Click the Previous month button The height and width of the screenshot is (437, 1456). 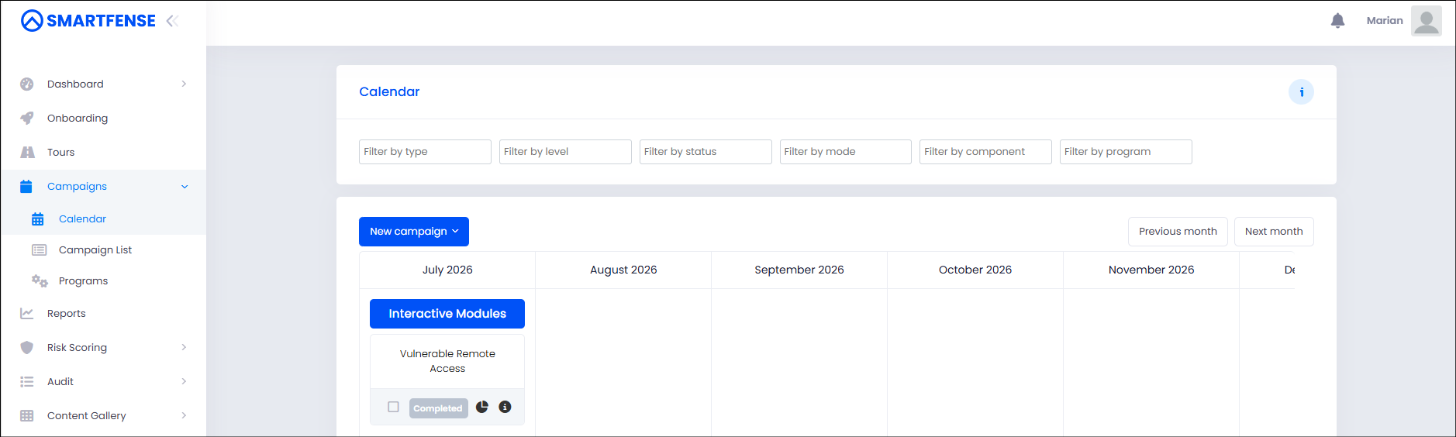point(1178,232)
